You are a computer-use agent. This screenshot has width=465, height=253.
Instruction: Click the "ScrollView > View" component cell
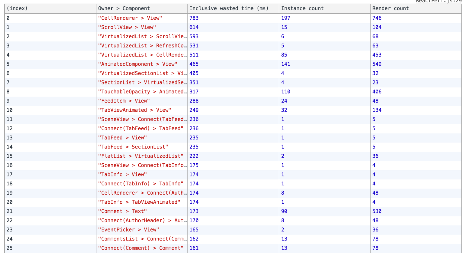(127, 27)
